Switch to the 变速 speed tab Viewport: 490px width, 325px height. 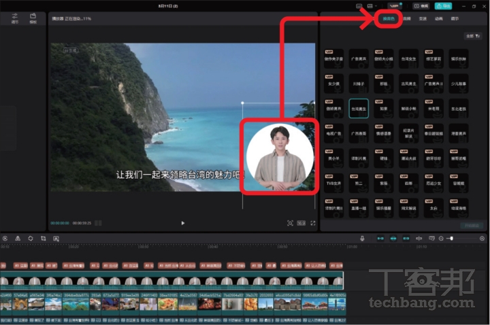(423, 19)
